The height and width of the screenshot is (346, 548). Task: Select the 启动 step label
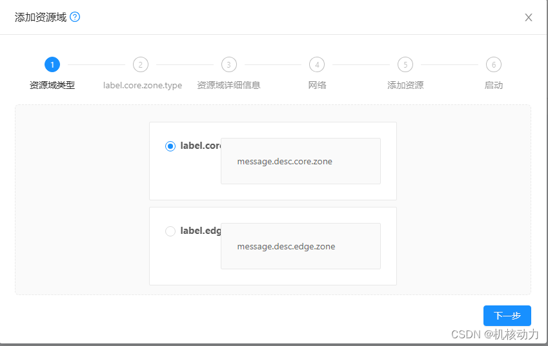click(494, 85)
